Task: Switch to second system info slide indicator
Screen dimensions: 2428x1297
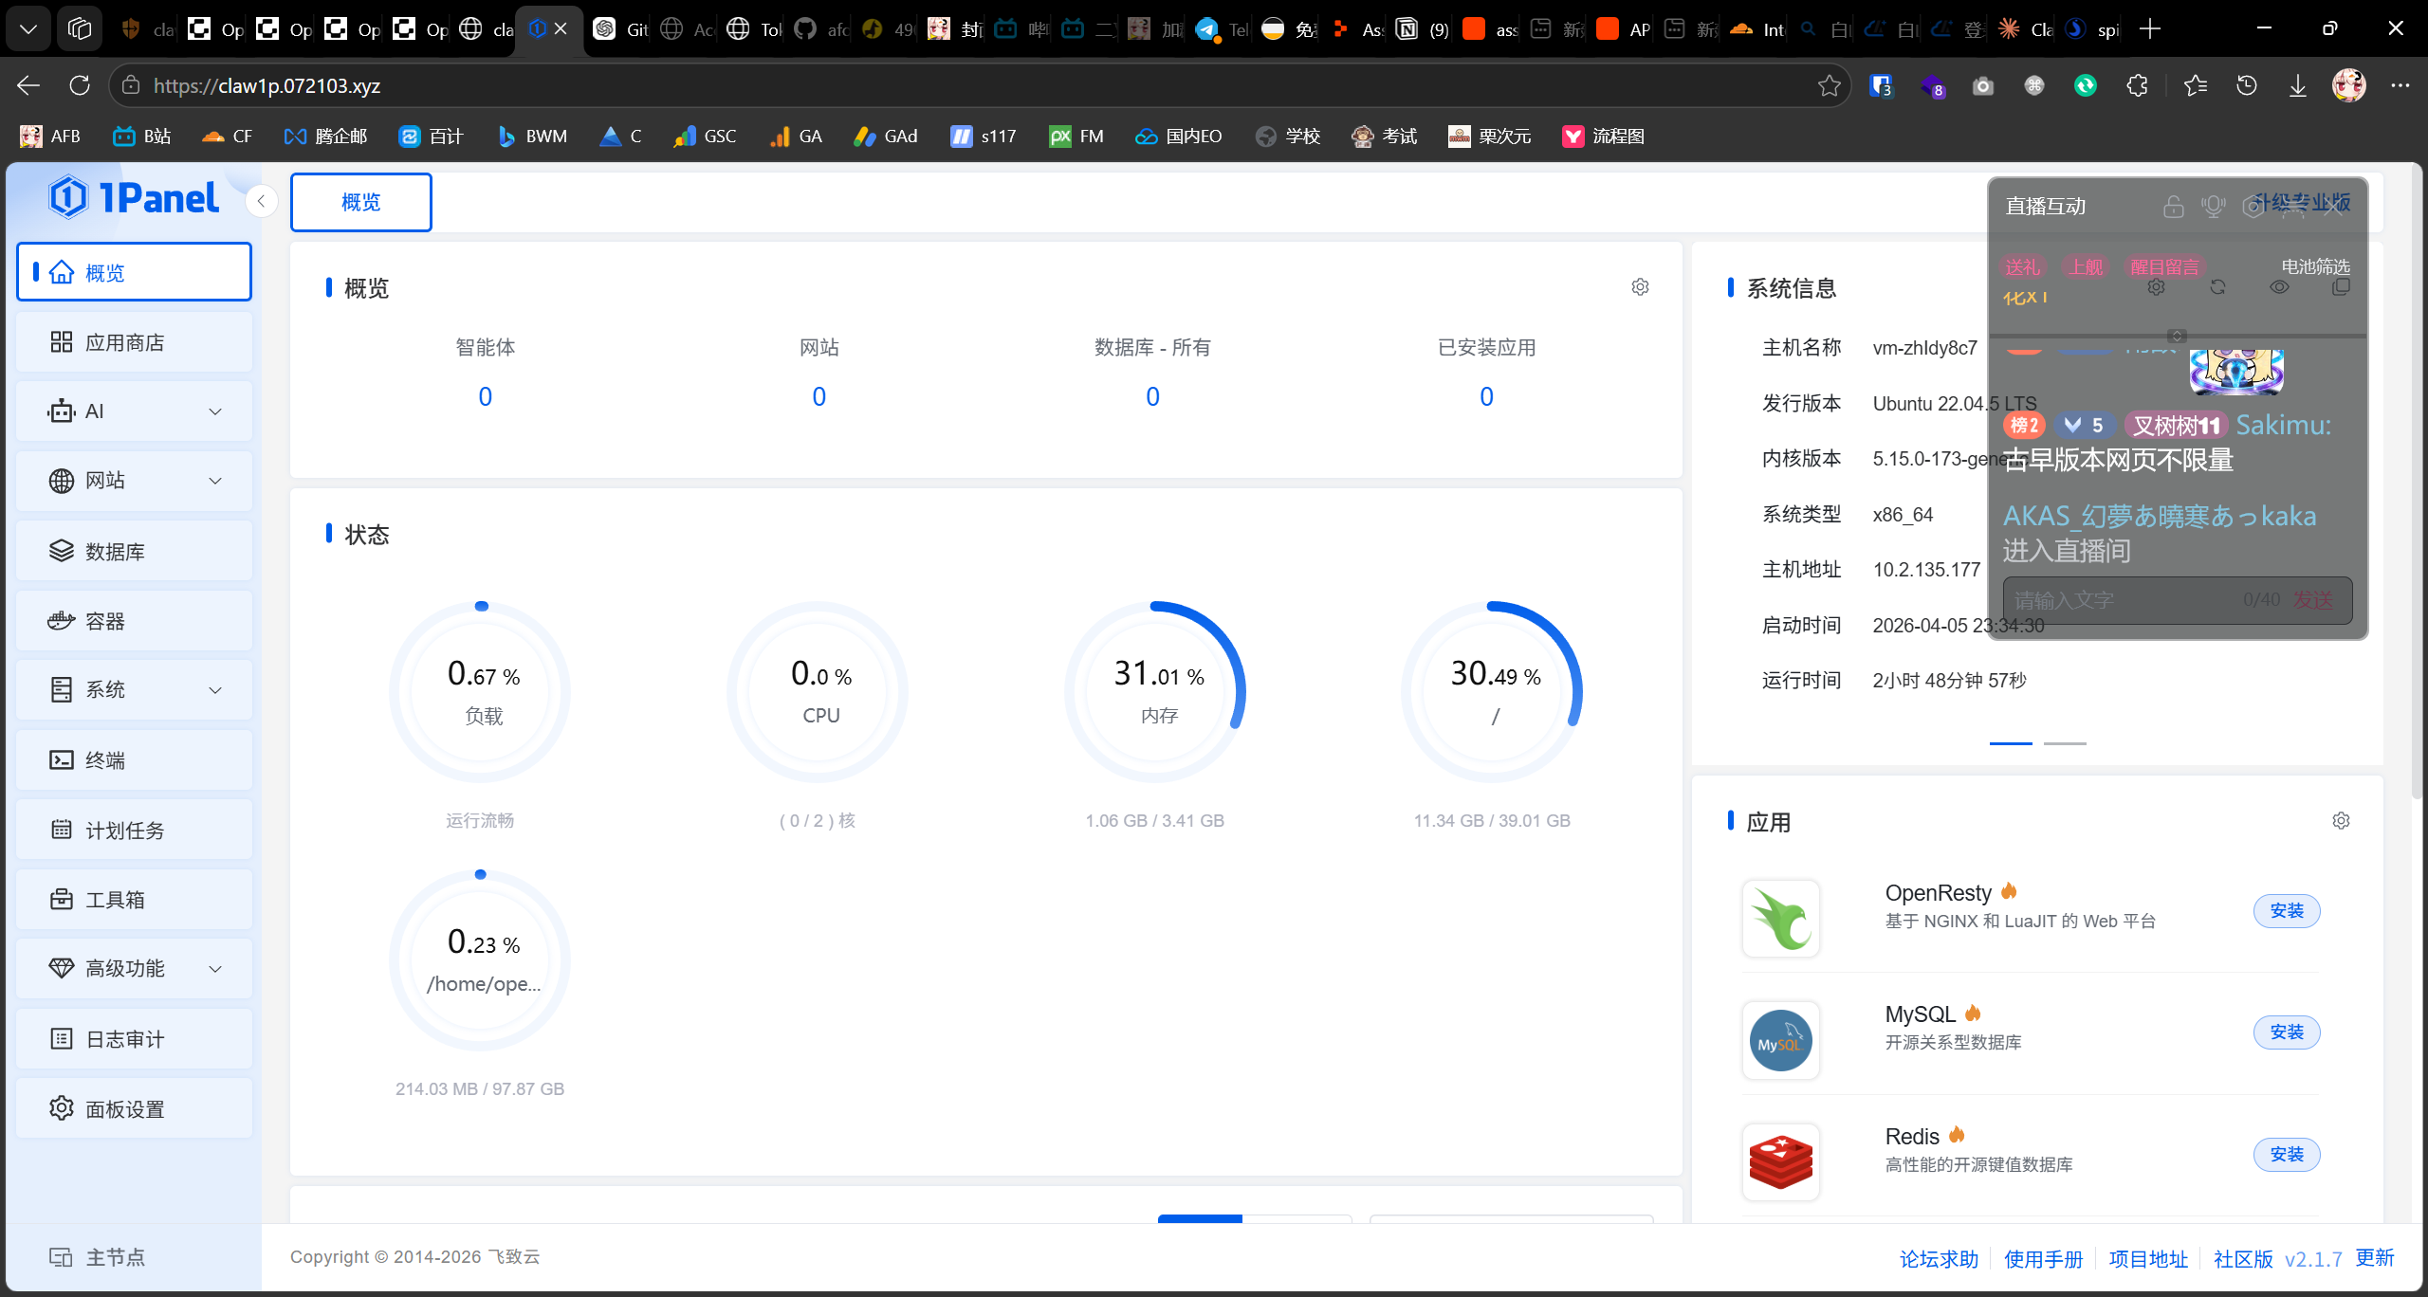Action: pos(2065,743)
